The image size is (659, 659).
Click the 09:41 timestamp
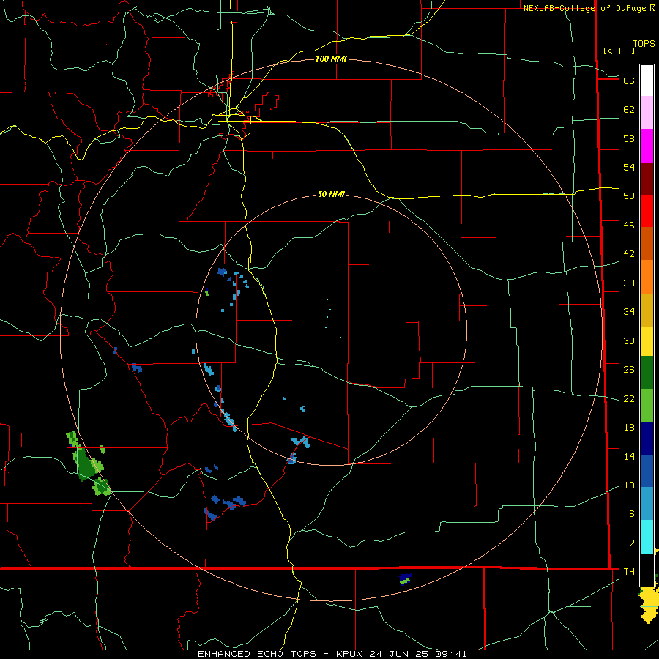pos(451,654)
